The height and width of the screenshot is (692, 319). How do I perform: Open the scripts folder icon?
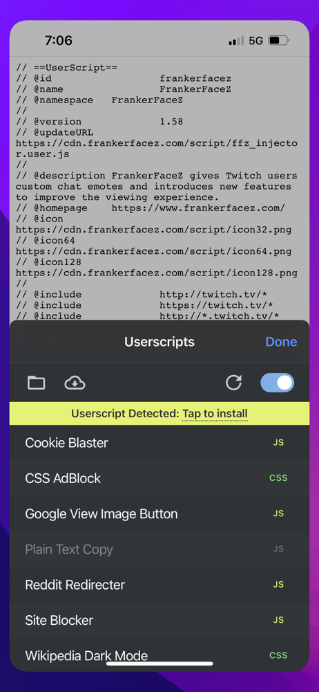[36, 383]
